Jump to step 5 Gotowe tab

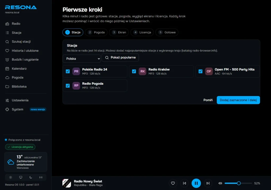point(167,32)
